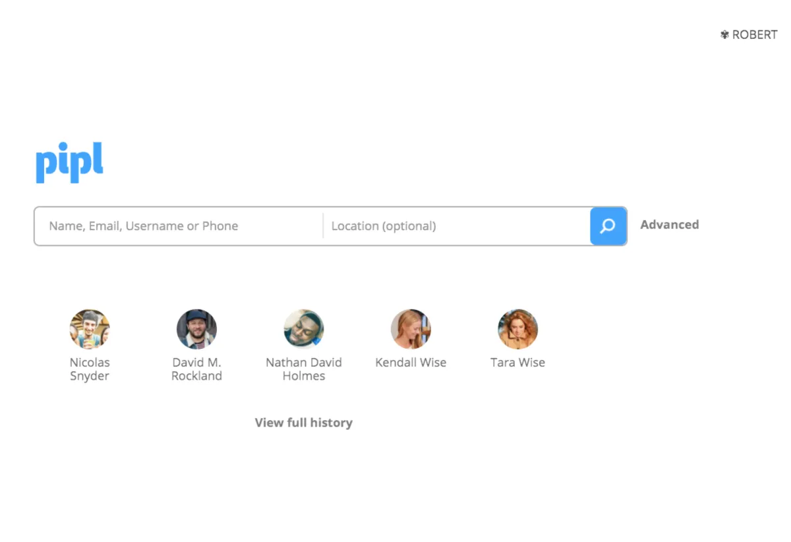Screen dimensions: 791x542
Task: Click the pipl logo
Action: 69,162
